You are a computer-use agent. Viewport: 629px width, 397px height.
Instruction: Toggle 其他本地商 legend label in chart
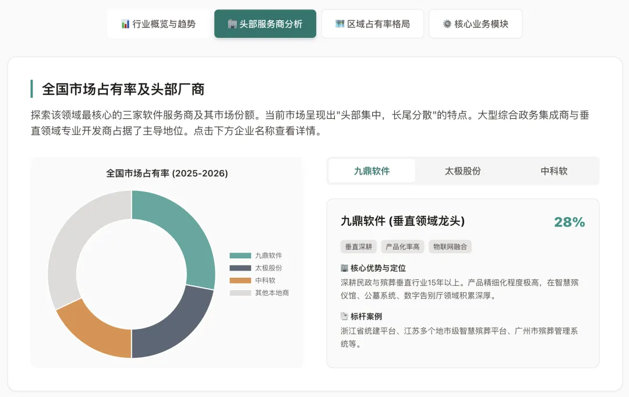pos(272,293)
